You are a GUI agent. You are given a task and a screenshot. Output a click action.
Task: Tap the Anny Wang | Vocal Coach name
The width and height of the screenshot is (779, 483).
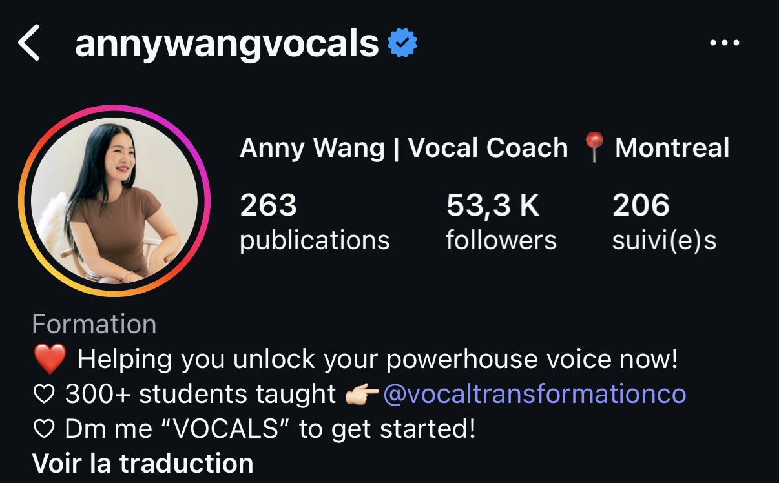point(404,148)
